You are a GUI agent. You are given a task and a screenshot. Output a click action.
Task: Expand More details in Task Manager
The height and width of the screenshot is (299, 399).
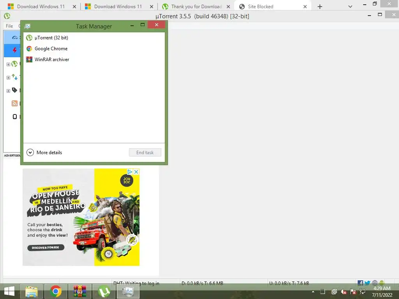point(44,153)
